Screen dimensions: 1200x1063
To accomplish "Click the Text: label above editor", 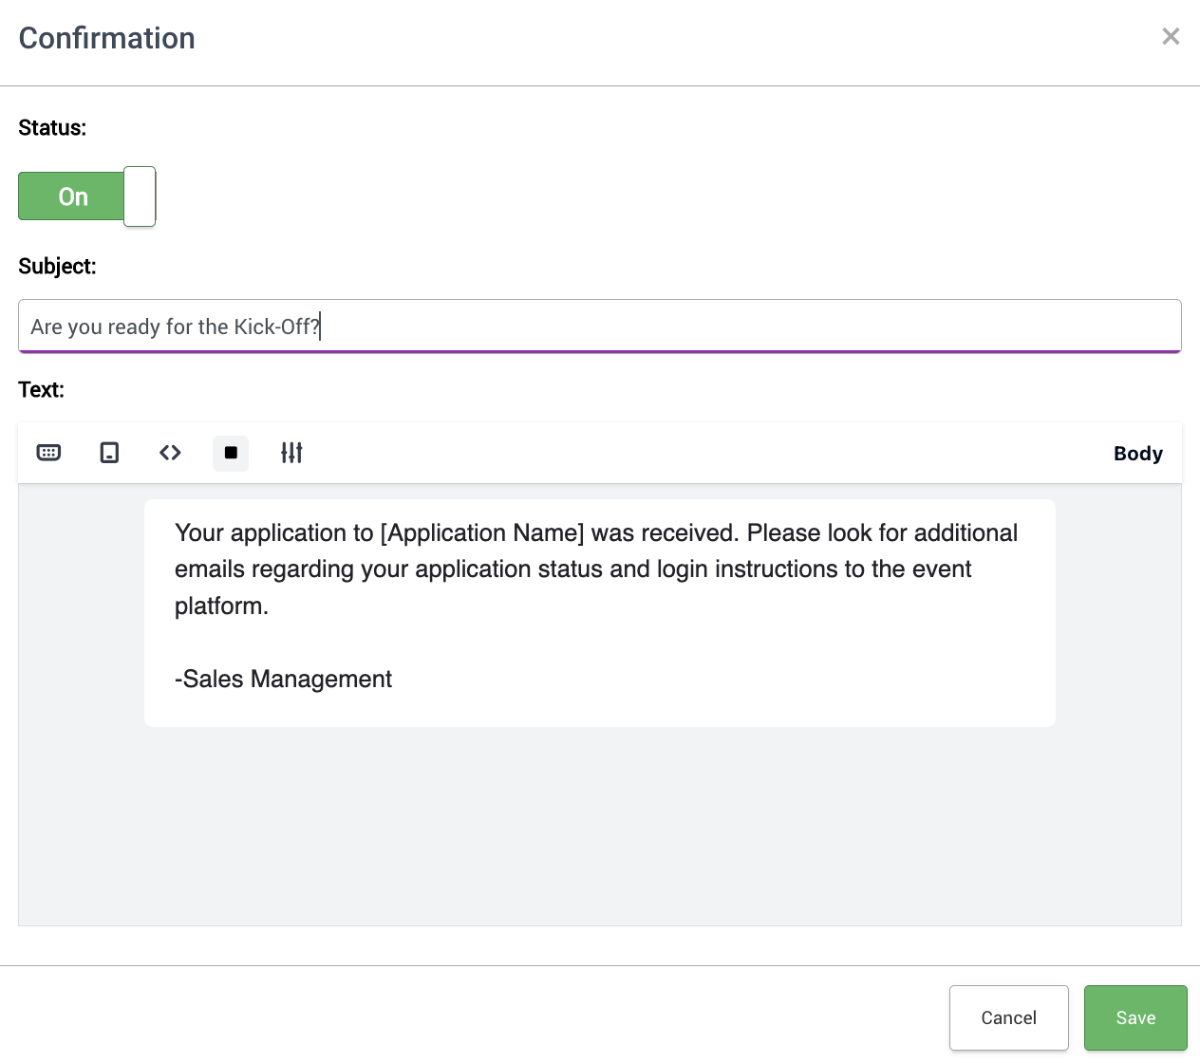I will (41, 390).
